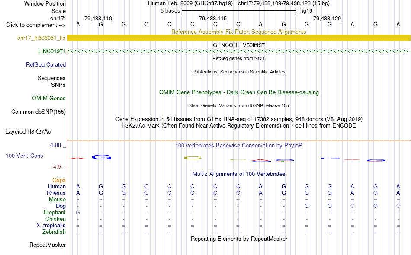
Task: Click the GTEx Gene Expression in 54 tissues title
Action: pyautogui.click(x=239, y=119)
